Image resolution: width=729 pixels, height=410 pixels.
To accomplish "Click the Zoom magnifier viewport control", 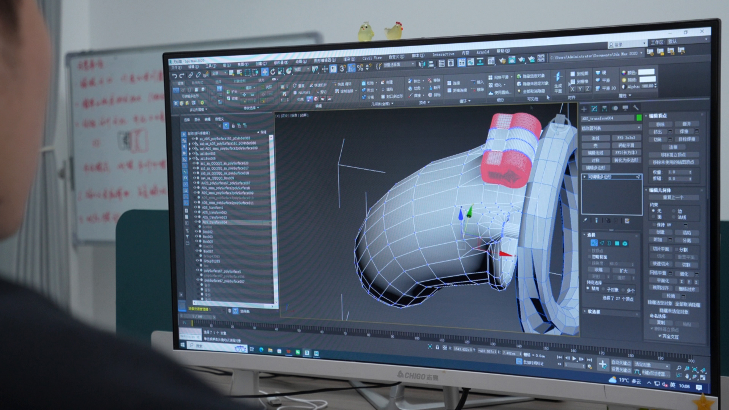I will point(679,368).
